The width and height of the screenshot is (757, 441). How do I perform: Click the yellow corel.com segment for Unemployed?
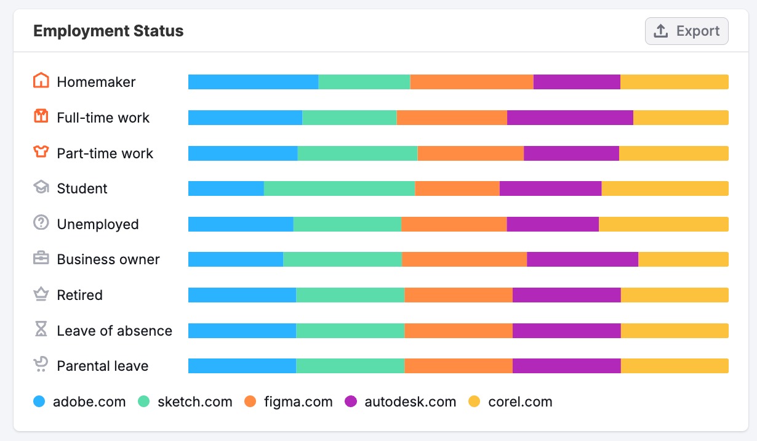(663, 224)
